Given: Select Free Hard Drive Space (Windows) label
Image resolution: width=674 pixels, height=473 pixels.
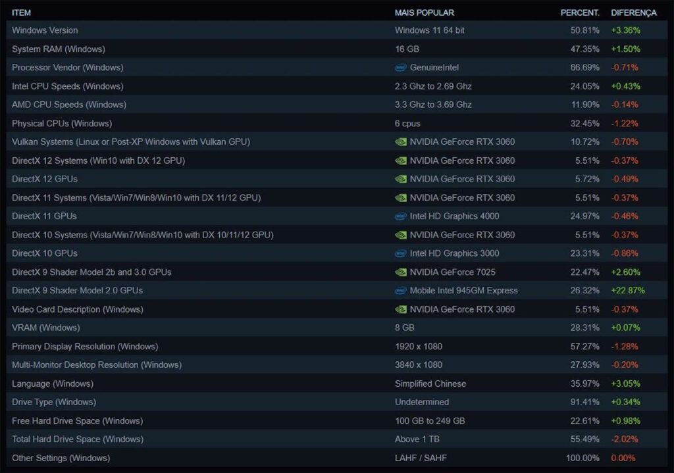Looking at the screenshot, I should click(x=78, y=421).
